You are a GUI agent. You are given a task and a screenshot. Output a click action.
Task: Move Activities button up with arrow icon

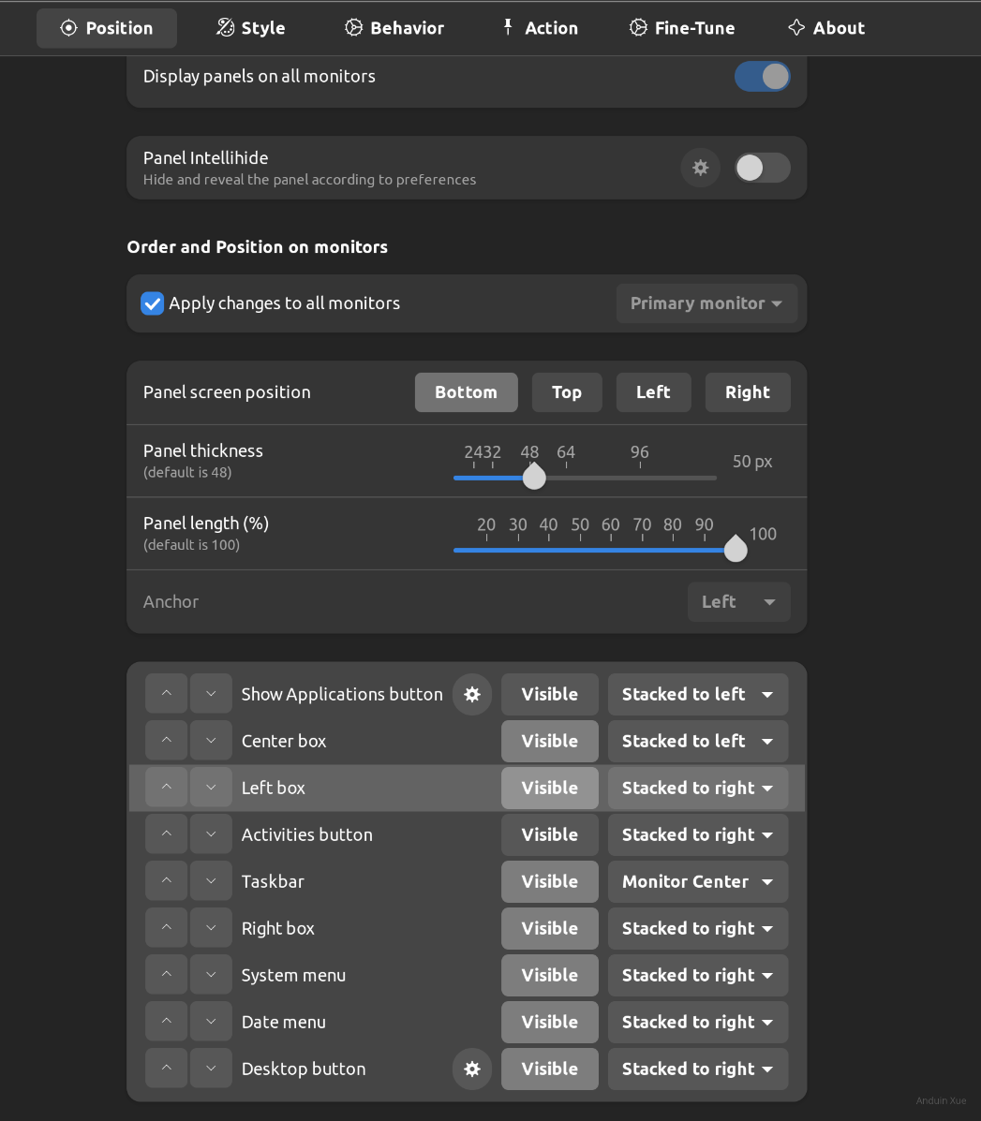point(167,834)
